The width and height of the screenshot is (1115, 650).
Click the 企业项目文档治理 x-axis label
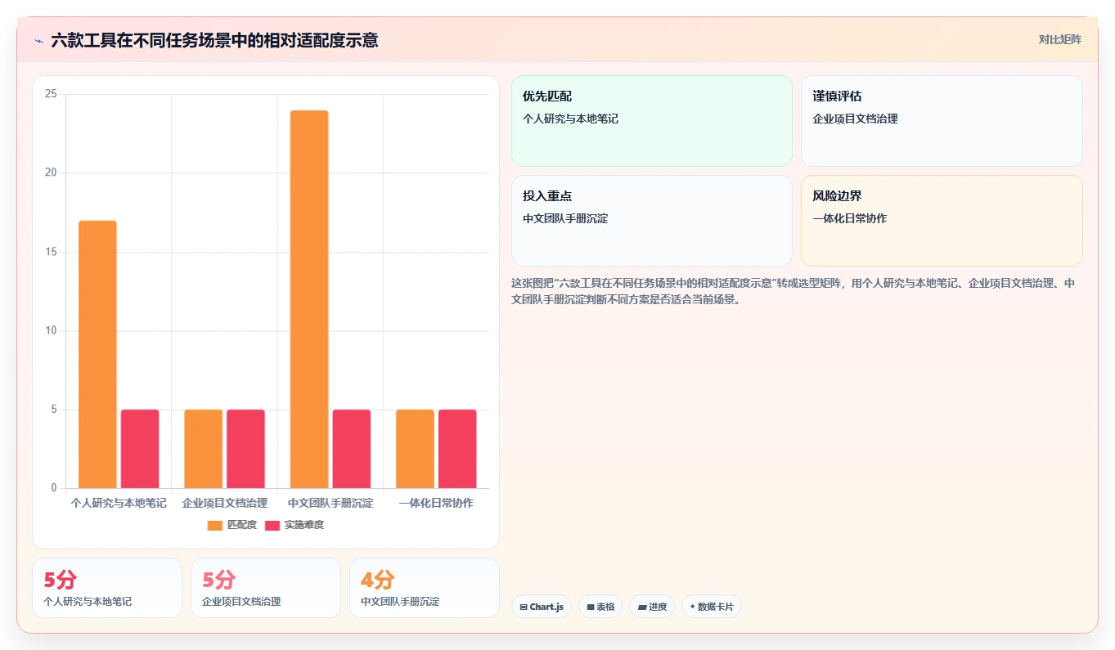pyautogui.click(x=225, y=503)
